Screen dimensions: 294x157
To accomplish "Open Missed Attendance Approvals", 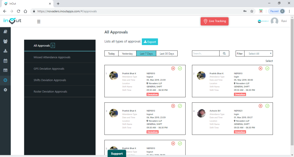I will [60, 57].
